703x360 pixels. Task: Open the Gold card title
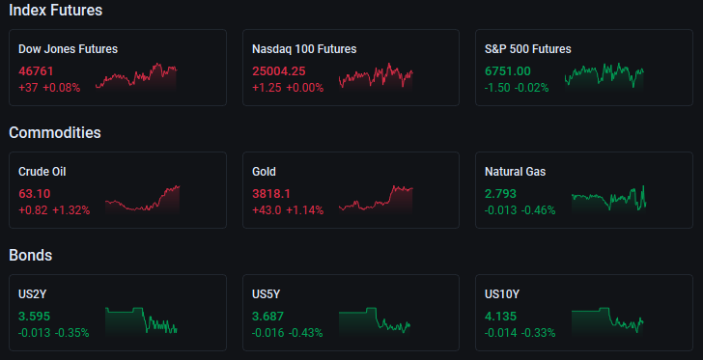click(264, 171)
